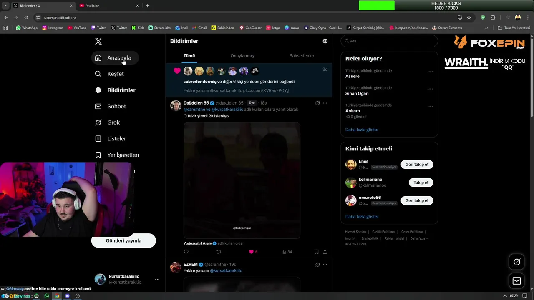Open more options on Dağdelen_55 post
Screen dimensions: 534x300
[325, 103]
